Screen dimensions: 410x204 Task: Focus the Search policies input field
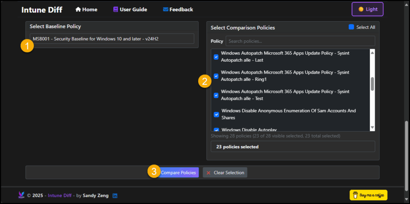pos(300,41)
